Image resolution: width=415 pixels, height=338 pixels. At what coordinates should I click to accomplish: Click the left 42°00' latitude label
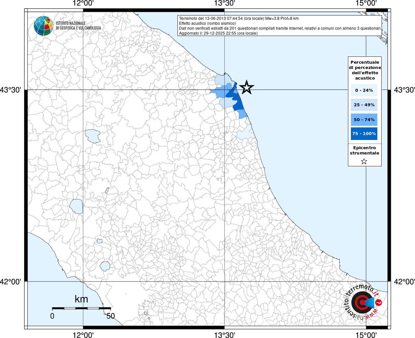tap(11, 282)
